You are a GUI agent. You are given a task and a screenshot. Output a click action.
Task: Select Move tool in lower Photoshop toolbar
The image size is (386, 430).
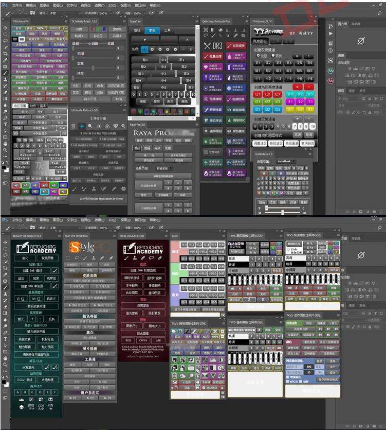coord(5,243)
